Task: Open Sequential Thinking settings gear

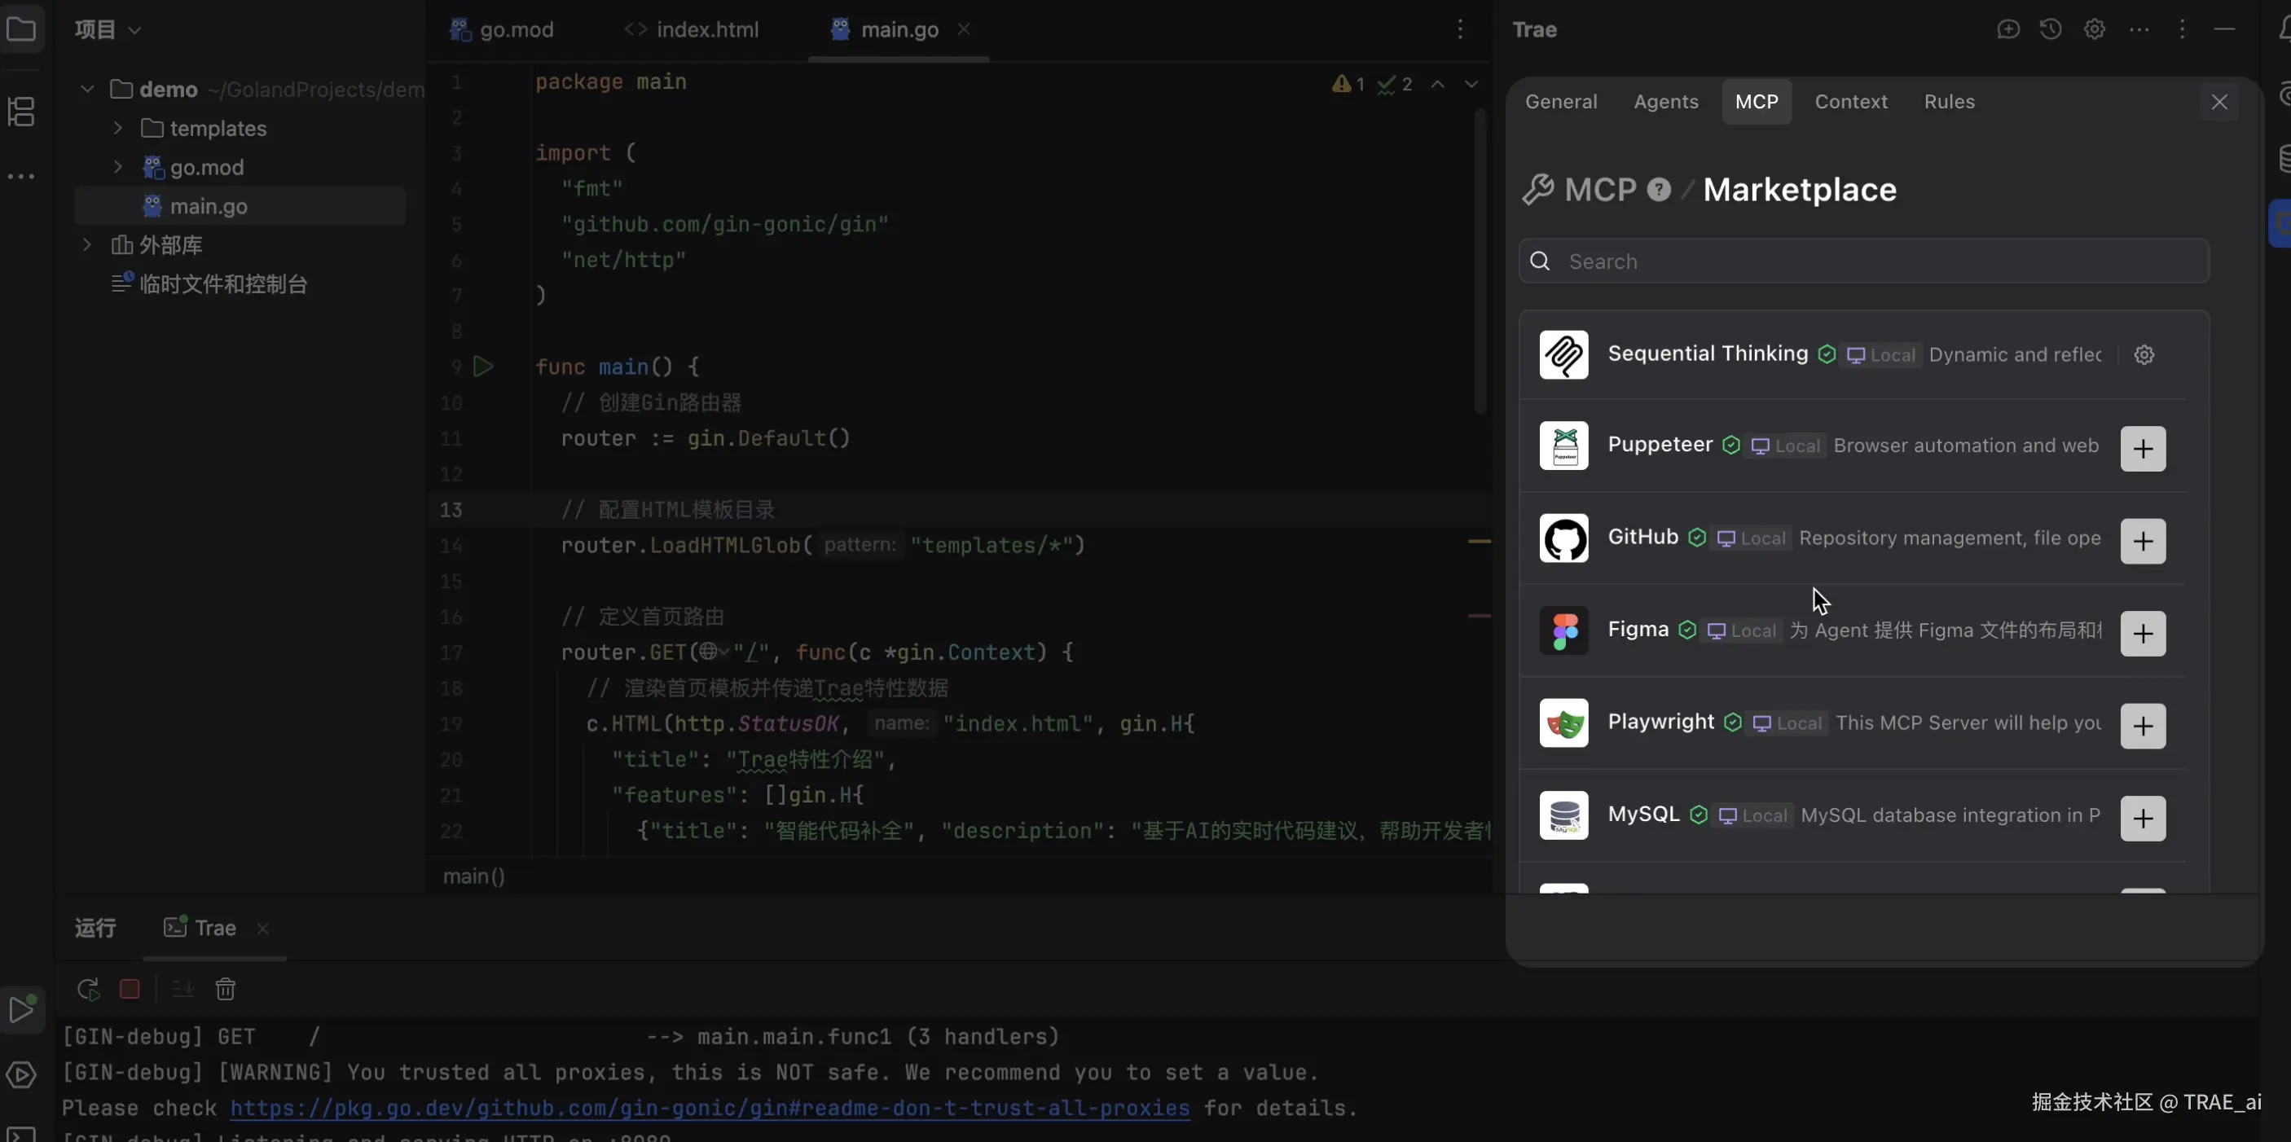Action: (x=2144, y=355)
